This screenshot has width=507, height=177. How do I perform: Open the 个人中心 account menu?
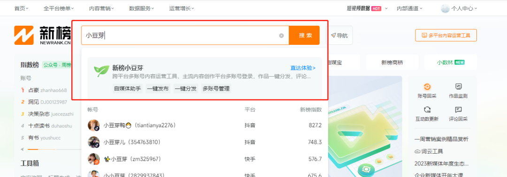(464, 9)
